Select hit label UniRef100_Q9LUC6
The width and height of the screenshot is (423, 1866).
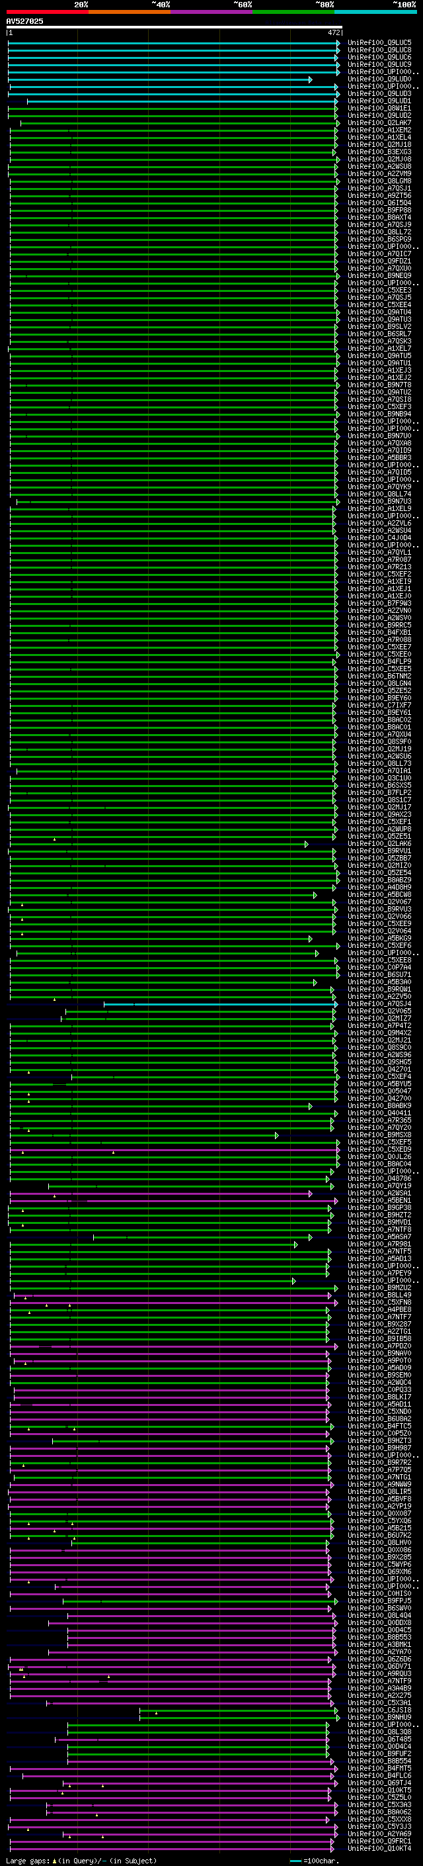[x=379, y=57]
